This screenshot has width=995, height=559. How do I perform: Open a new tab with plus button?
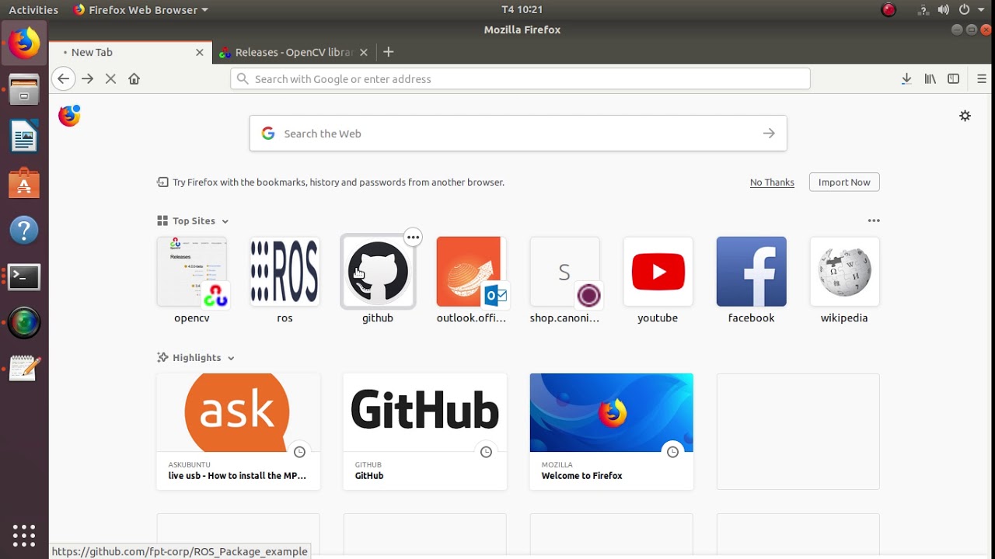click(389, 52)
